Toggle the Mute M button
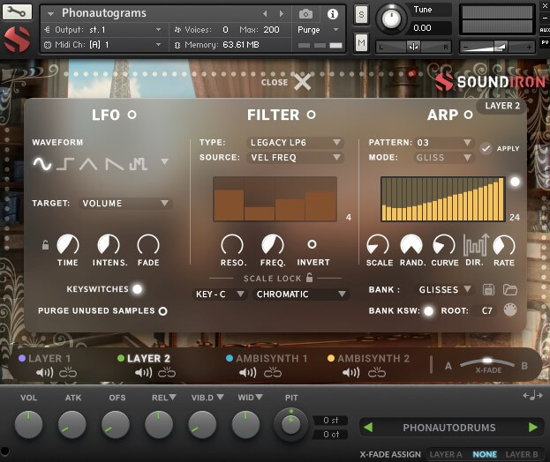This screenshot has height=462, width=550. 361,43
